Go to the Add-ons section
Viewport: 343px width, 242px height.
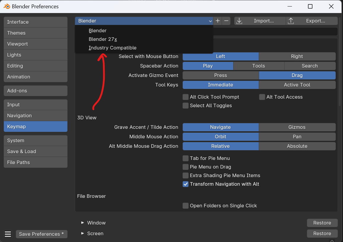(x=35, y=91)
